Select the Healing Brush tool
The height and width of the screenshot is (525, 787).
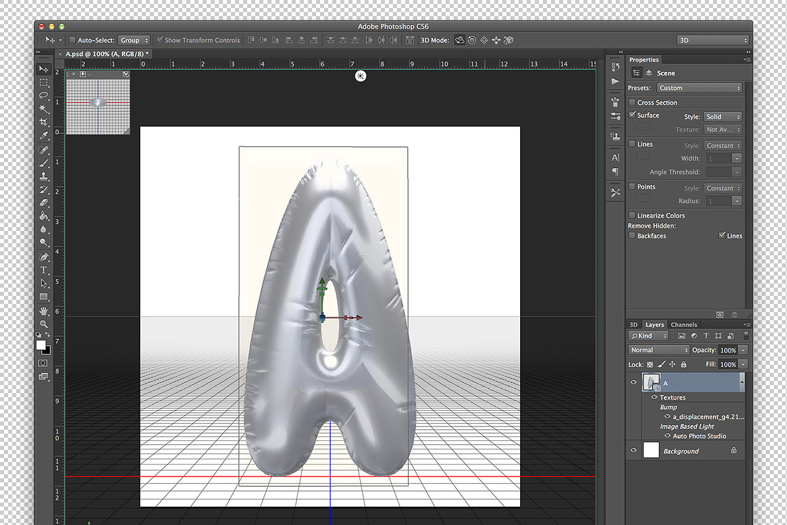pyautogui.click(x=44, y=150)
